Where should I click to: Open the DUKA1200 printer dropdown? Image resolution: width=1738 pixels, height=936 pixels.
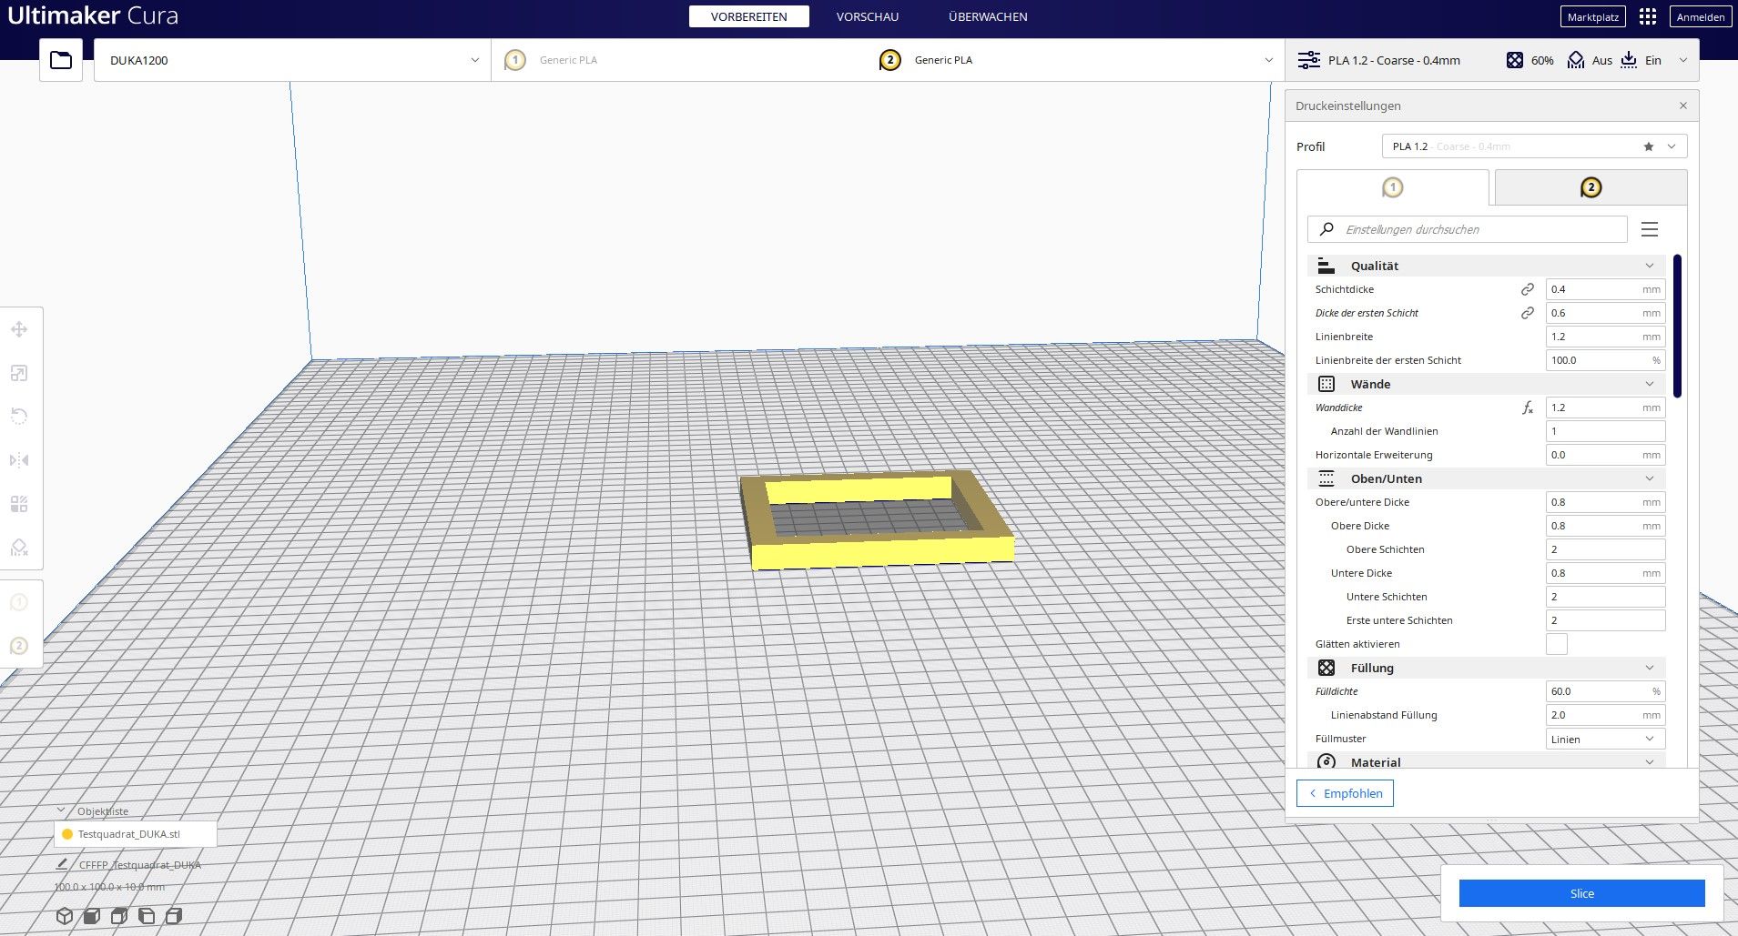pos(292,60)
